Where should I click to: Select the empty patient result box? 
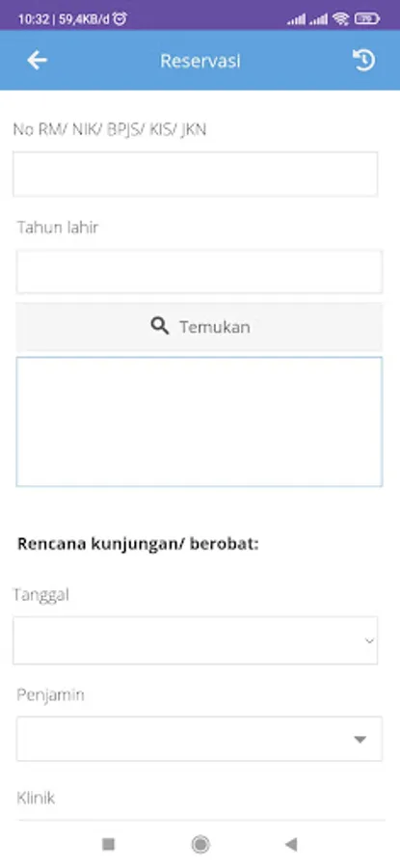(x=200, y=421)
